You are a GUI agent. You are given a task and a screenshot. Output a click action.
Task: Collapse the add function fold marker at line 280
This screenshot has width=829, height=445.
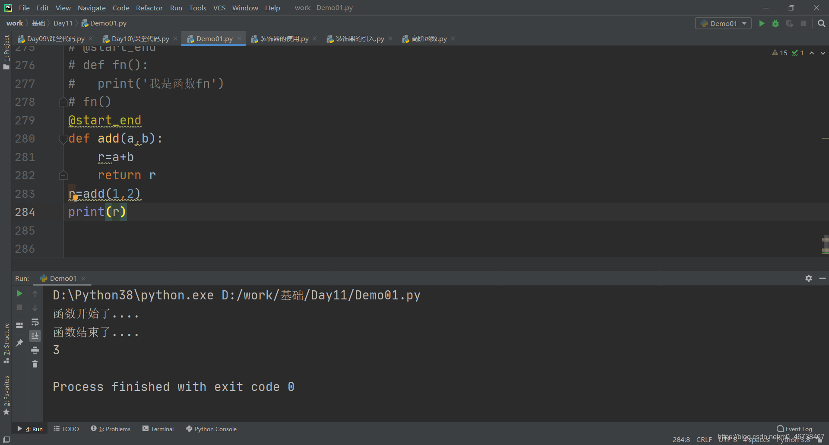click(x=63, y=139)
